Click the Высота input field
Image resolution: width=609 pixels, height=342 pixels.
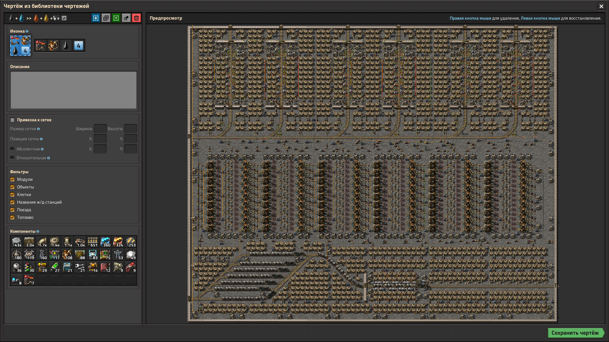131,129
